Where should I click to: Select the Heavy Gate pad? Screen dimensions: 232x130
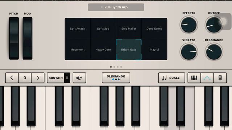pos(103,50)
